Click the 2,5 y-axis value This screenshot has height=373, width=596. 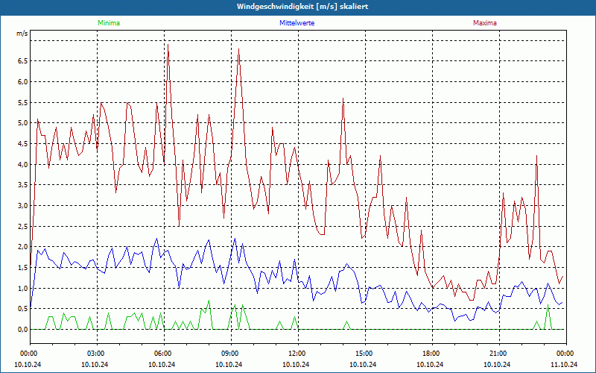click(23, 227)
